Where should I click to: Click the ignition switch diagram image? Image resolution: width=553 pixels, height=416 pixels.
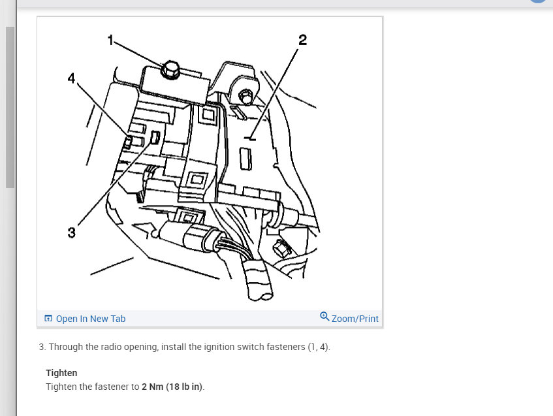210,164
